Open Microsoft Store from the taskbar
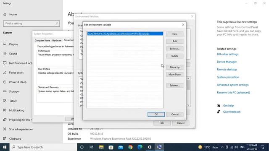The image size is (269, 151). click(111, 147)
